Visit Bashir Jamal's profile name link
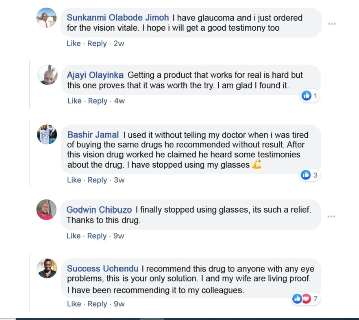Image resolution: width=359 pixels, height=320 pixels. [x=93, y=135]
